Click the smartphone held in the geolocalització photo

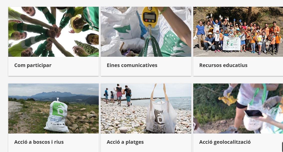click(253, 113)
